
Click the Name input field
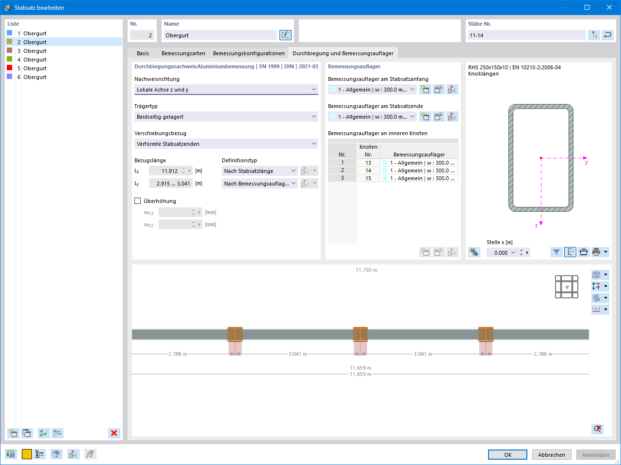(220, 35)
